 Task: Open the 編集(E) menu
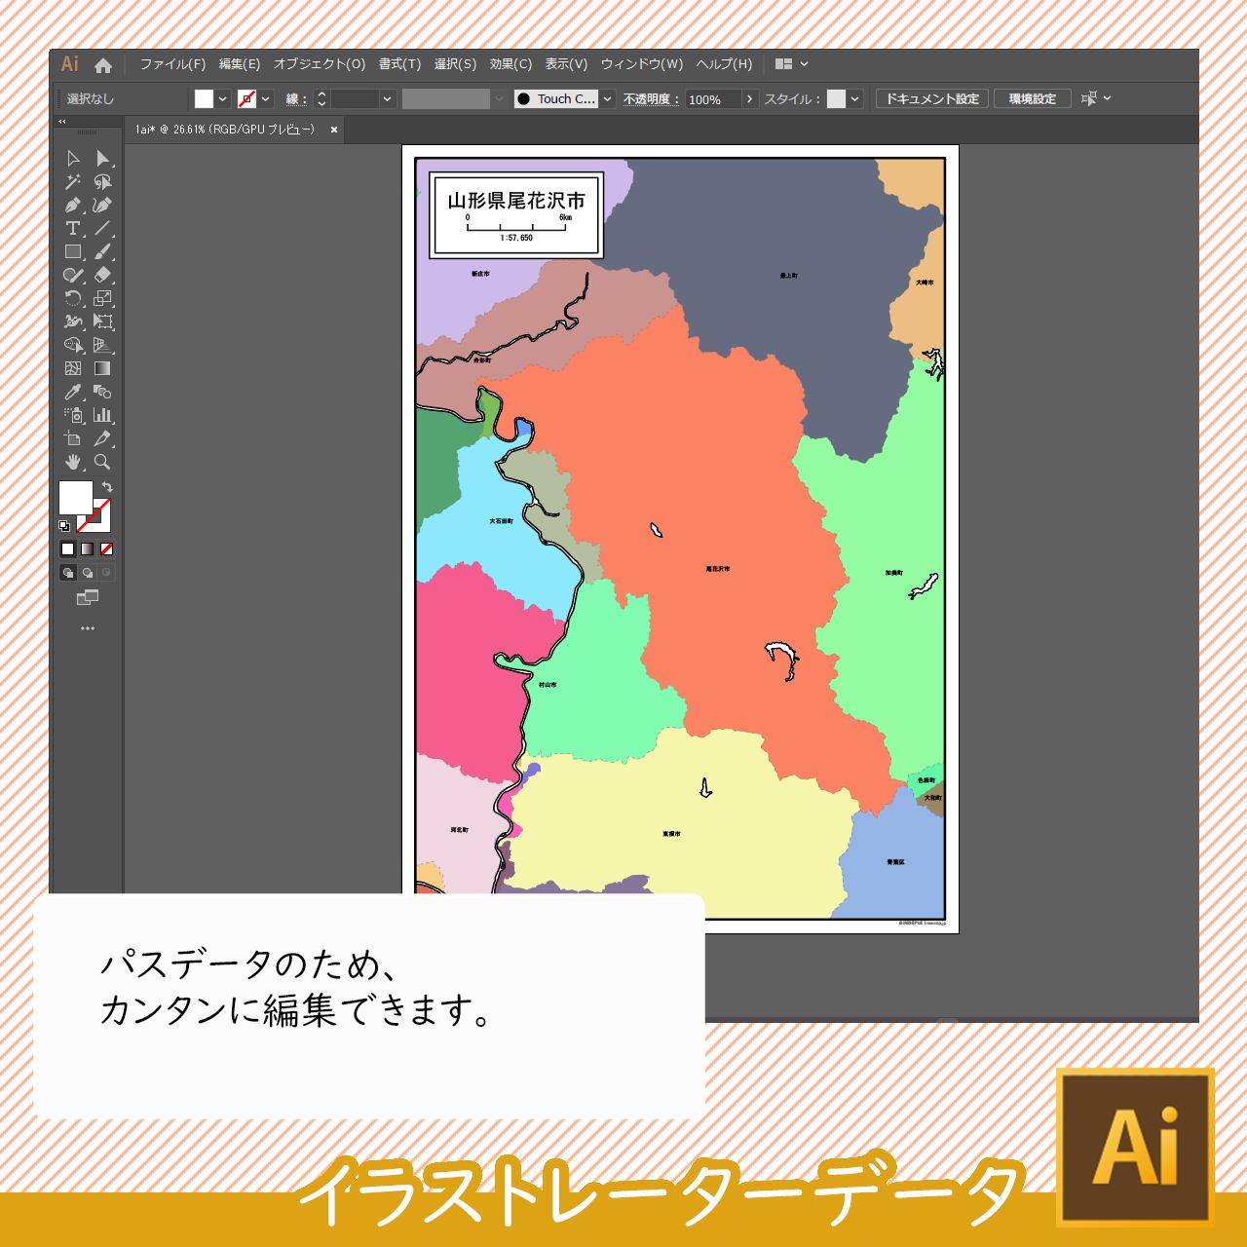point(240,64)
